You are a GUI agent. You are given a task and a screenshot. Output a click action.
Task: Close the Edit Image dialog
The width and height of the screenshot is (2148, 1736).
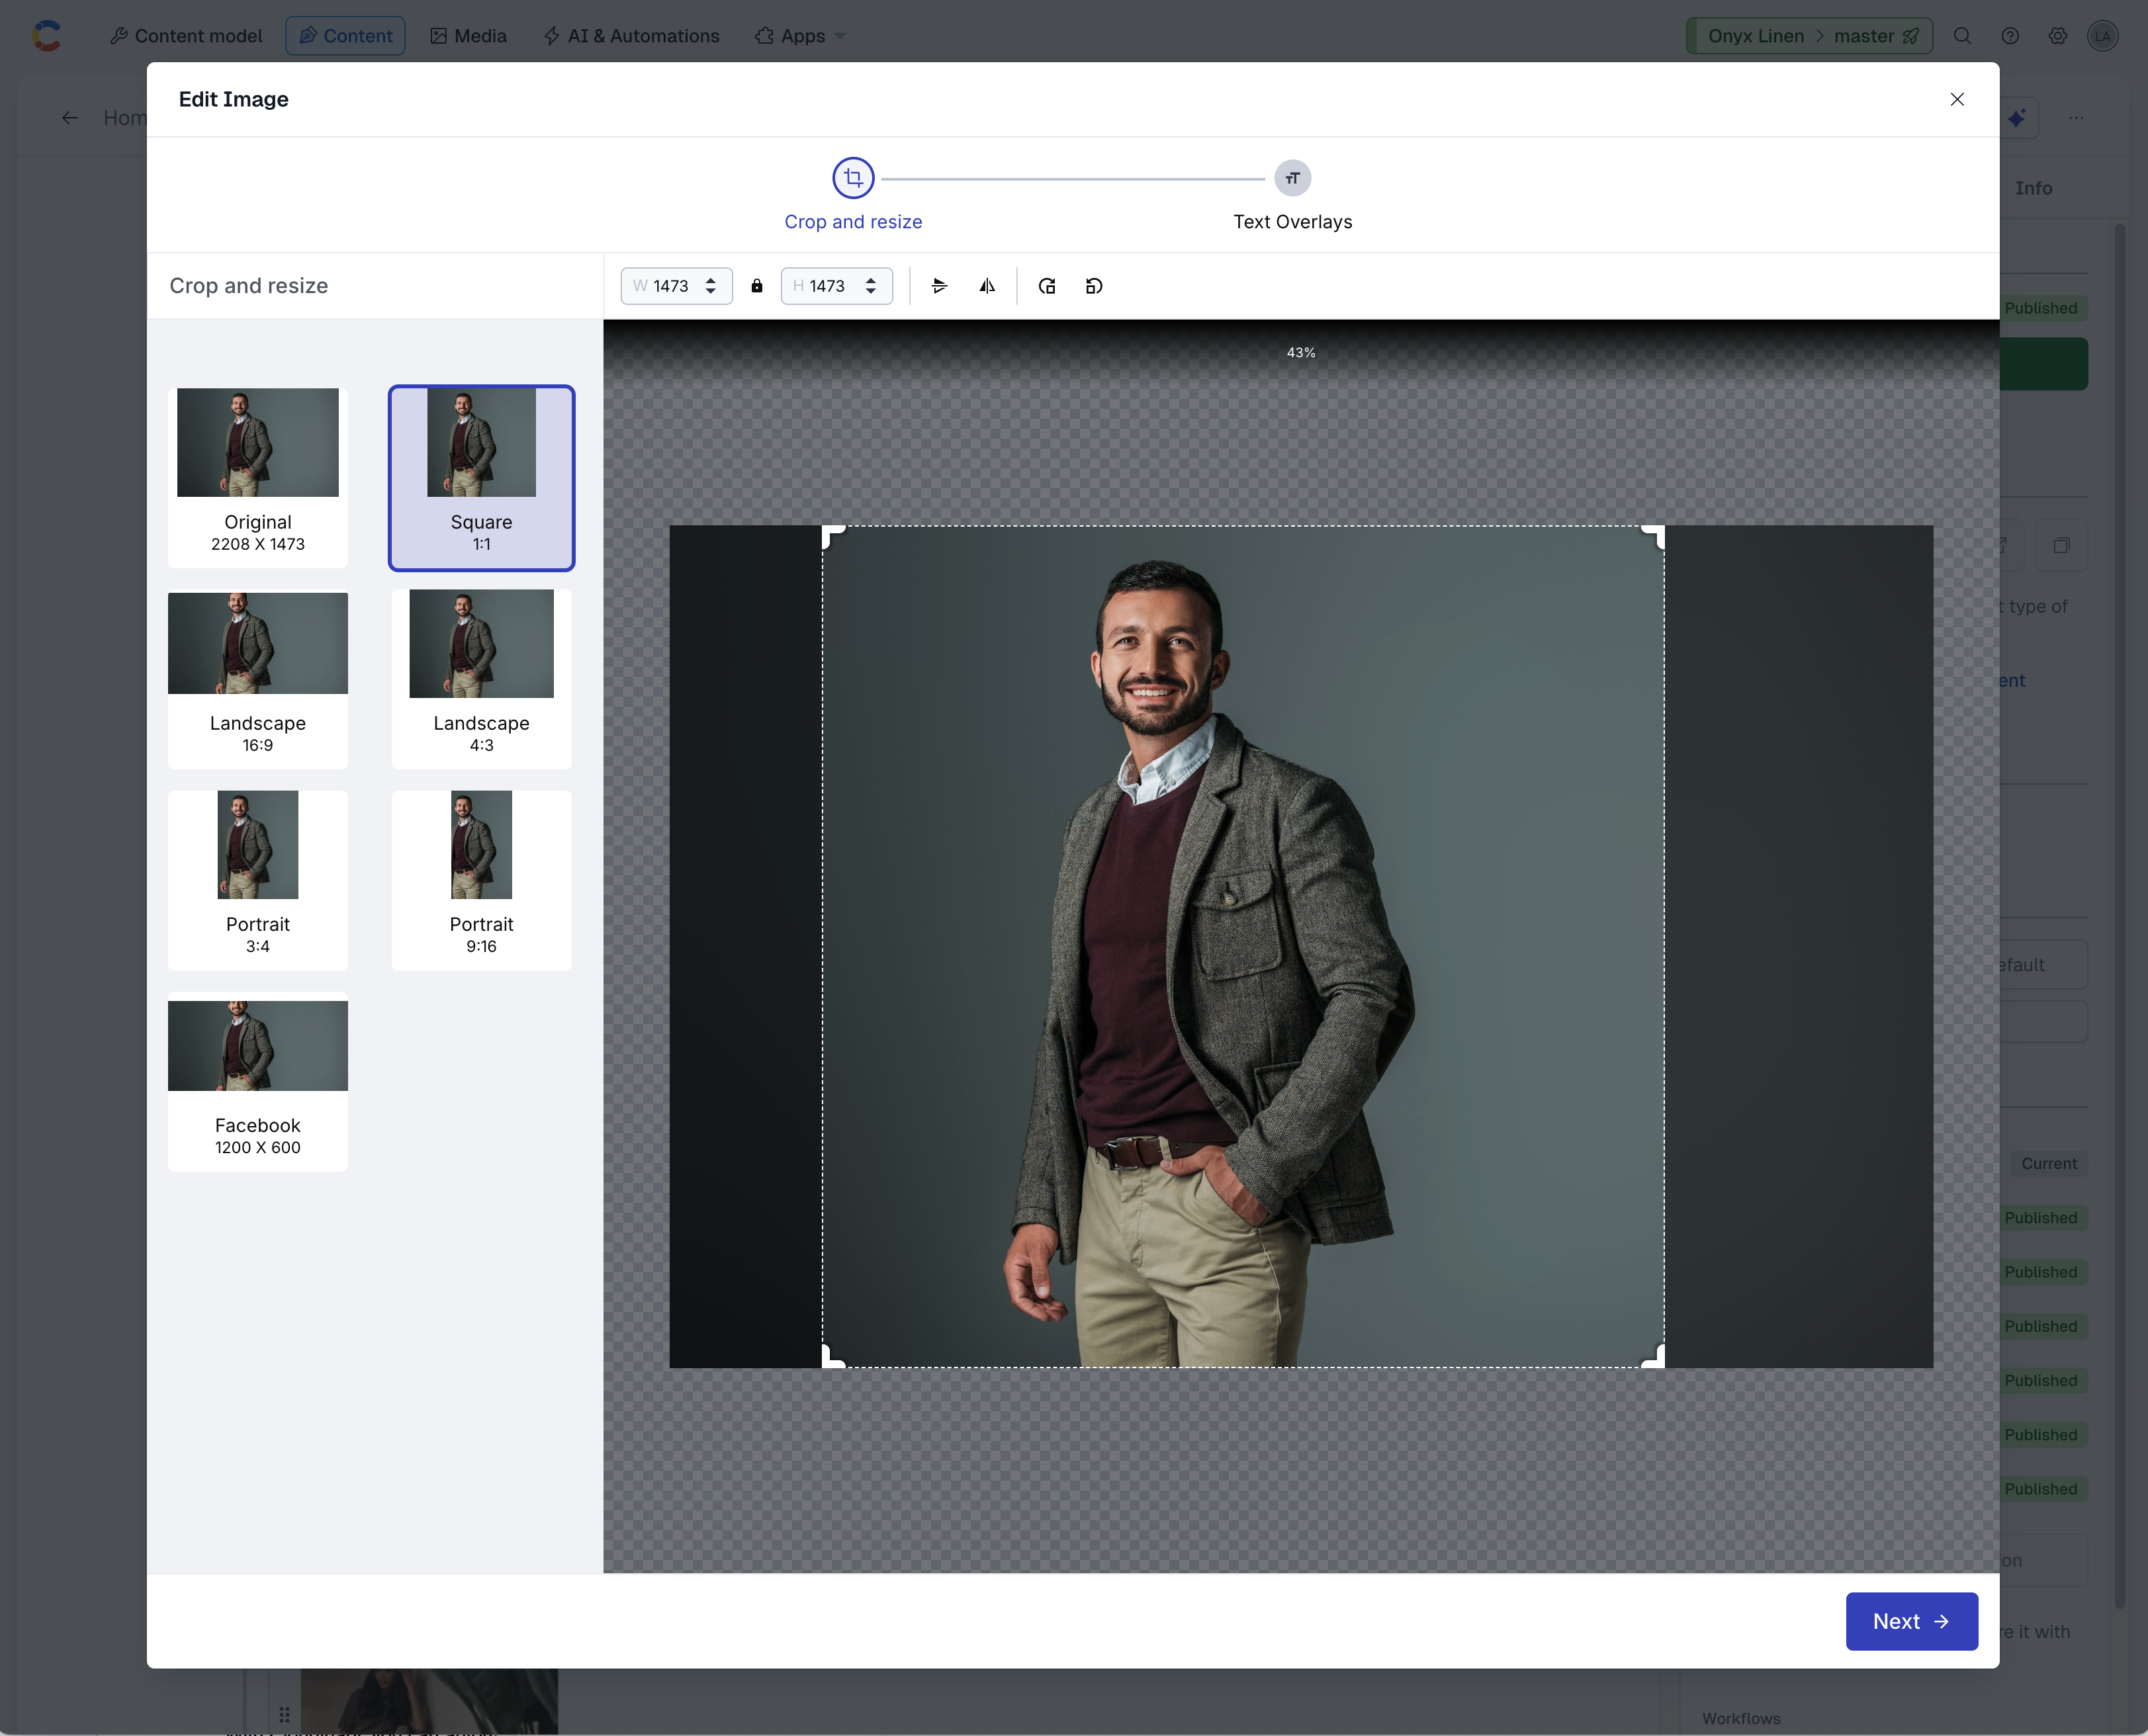pyautogui.click(x=1957, y=99)
